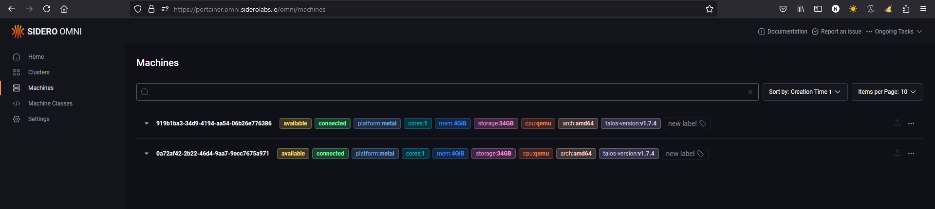Click the Machines server icon
The image size is (935, 209).
[x=17, y=88]
